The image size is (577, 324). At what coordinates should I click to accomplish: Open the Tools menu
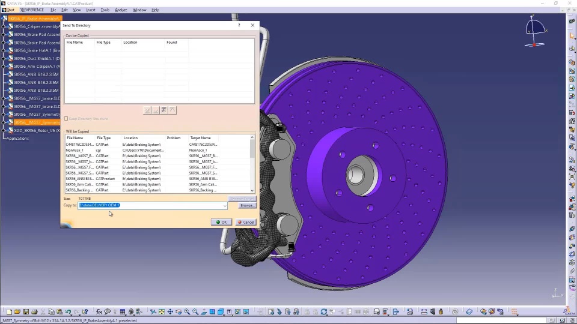click(x=105, y=10)
